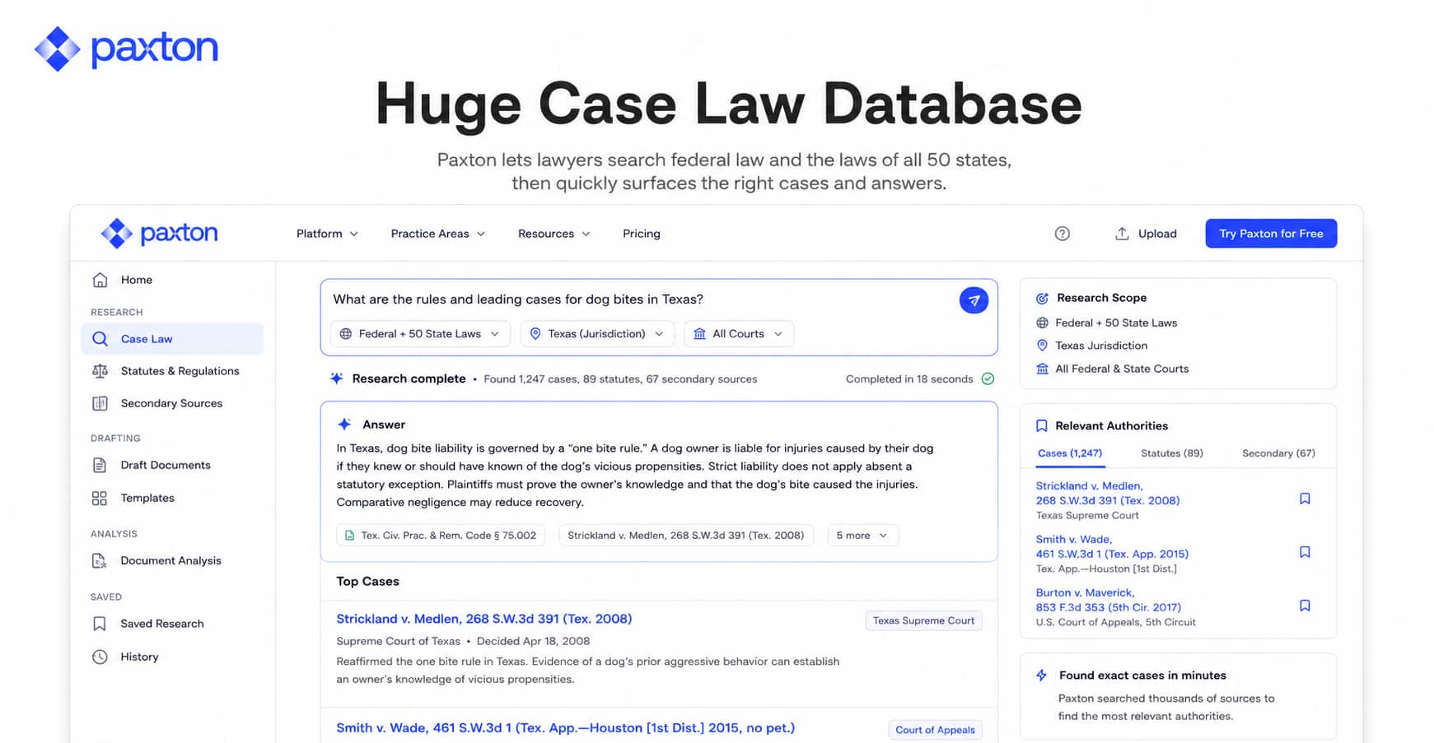The width and height of the screenshot is (1434, 743).
Task: Submit the query with the send arrow
Action: coord(974,300)
